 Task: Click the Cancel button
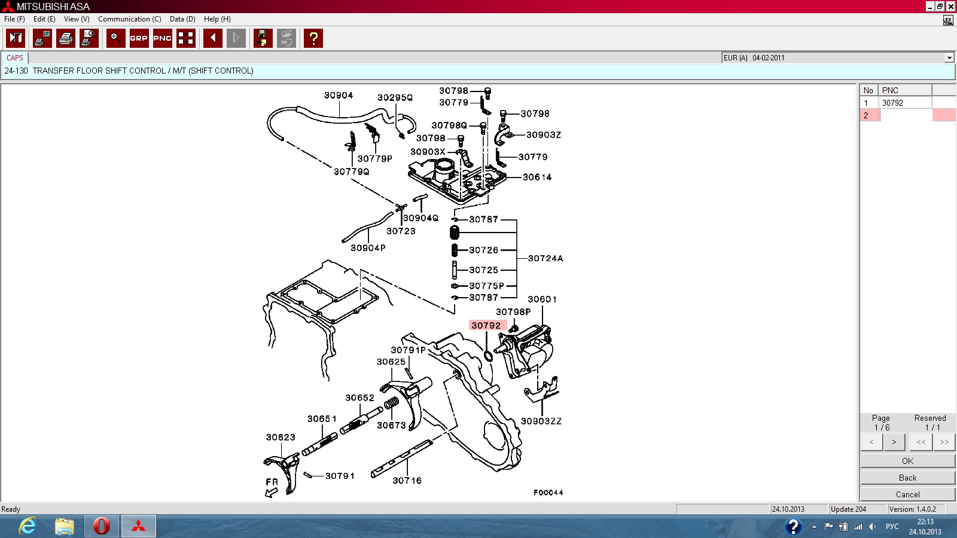(907, 494)
